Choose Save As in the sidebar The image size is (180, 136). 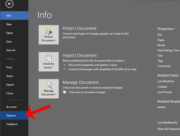pyautogui.click(x=14, y=50)
